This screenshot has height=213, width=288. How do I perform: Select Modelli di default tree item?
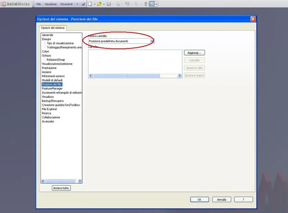click(x=52, y=80)
